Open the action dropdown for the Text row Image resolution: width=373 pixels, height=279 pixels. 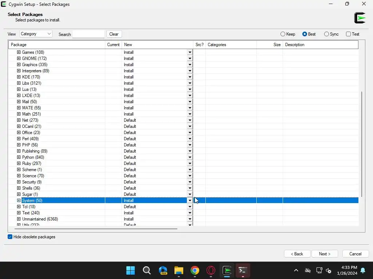[190, 213]
